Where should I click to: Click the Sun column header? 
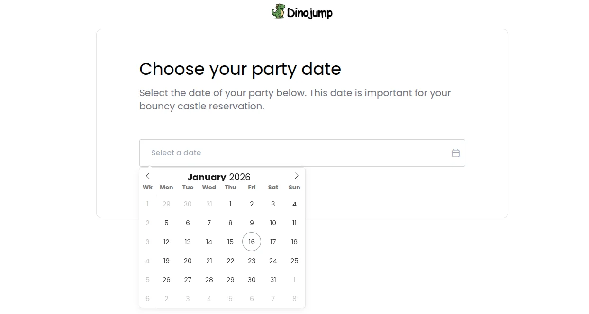(294, 187)
